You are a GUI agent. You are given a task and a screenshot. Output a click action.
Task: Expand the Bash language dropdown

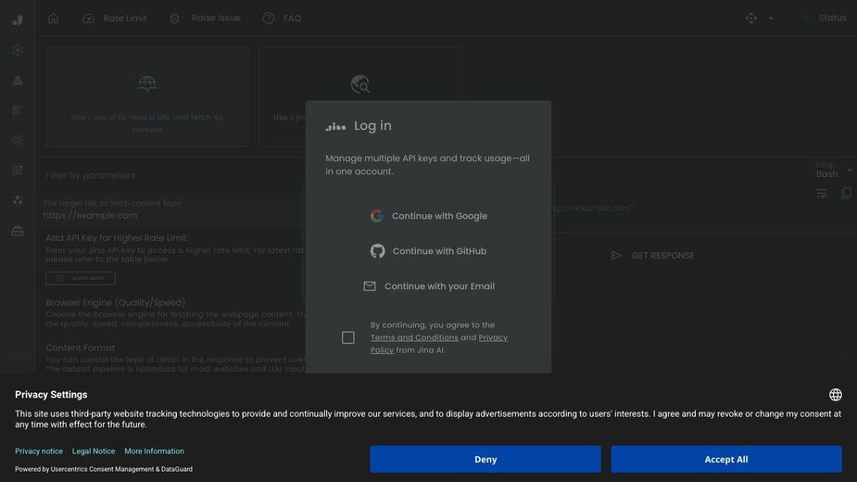pyautogui.click(x=833, y=171)
